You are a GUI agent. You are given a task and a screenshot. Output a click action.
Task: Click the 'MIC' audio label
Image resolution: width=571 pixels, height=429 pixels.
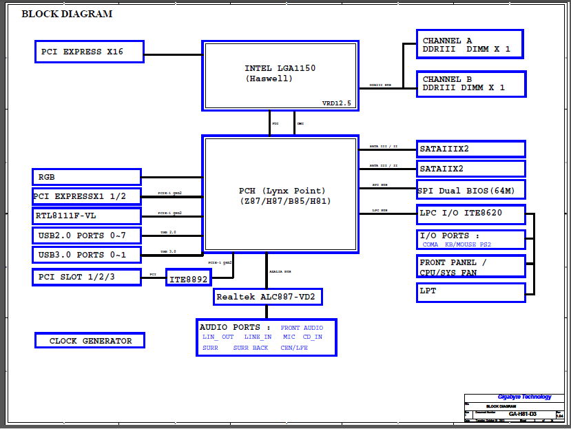(x=289, y=337)
